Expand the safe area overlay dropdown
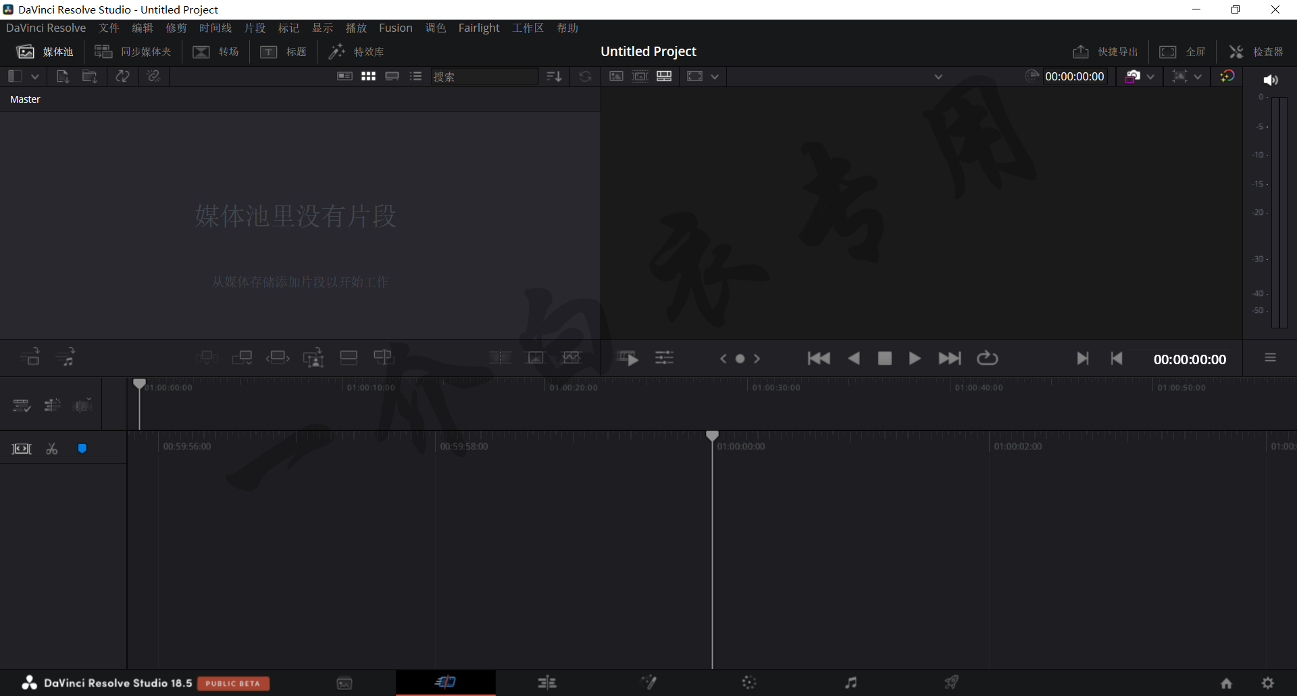This screenshot has height=696, width=1297. pyautogui.click(x=714, y=76)
